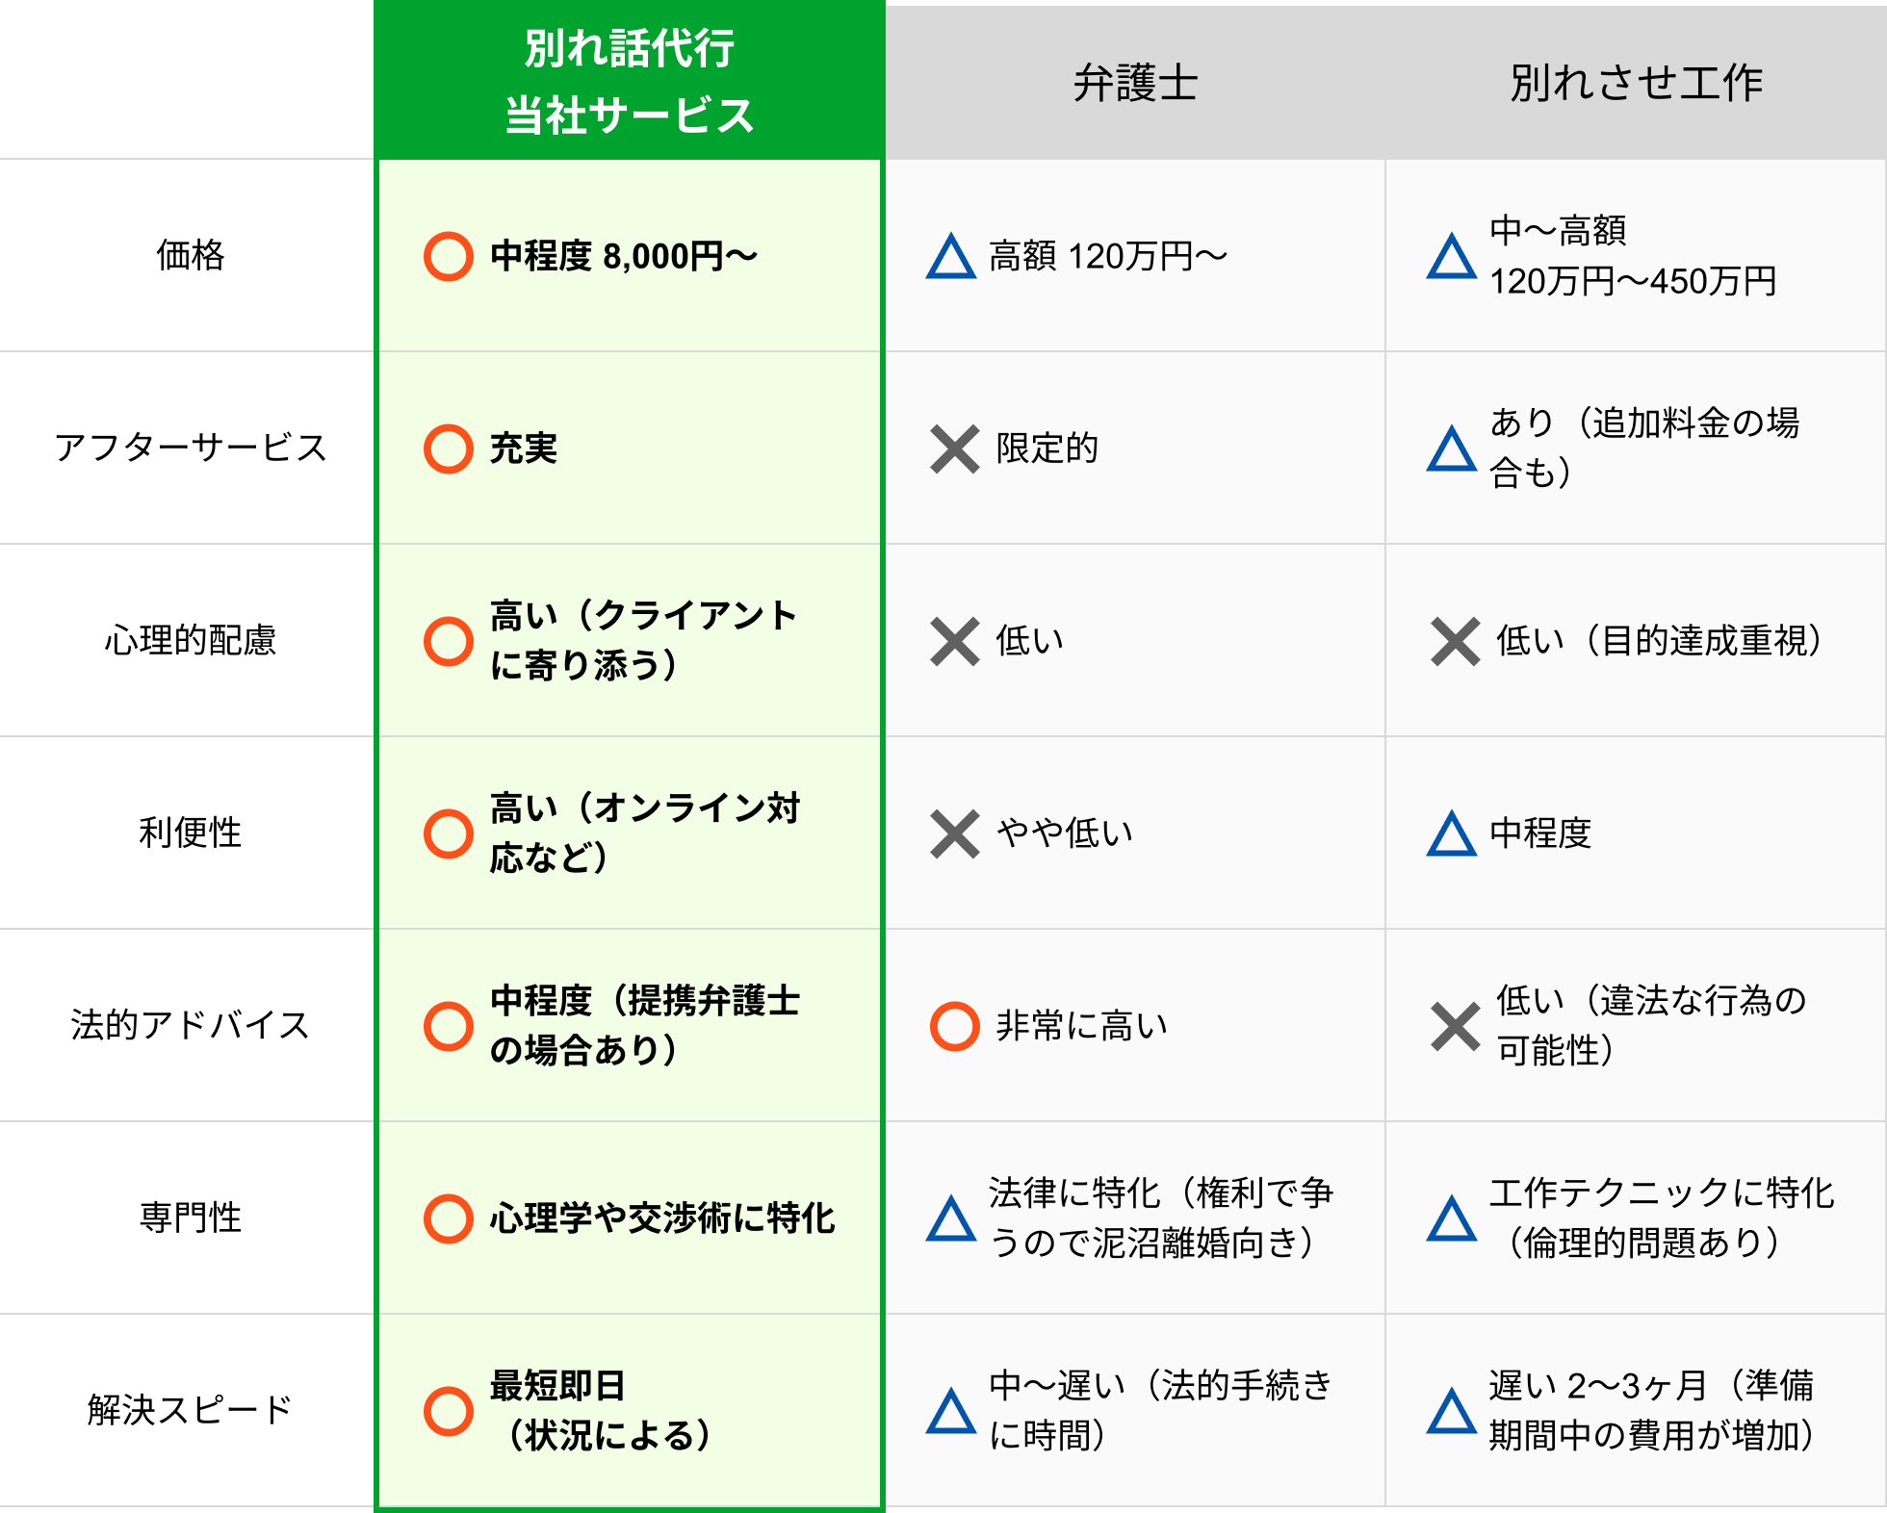Click the X icon beside やや低い

pos(955,833)
